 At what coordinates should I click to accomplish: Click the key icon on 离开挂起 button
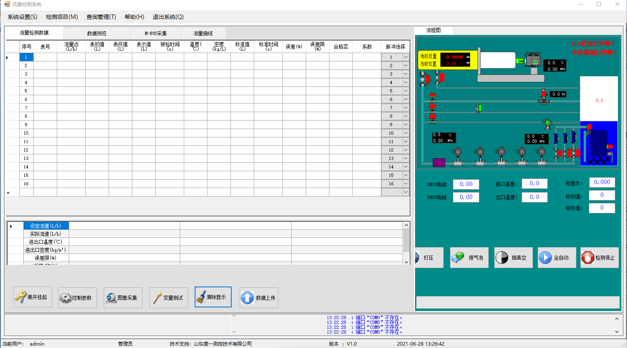[x=21, y=297]
